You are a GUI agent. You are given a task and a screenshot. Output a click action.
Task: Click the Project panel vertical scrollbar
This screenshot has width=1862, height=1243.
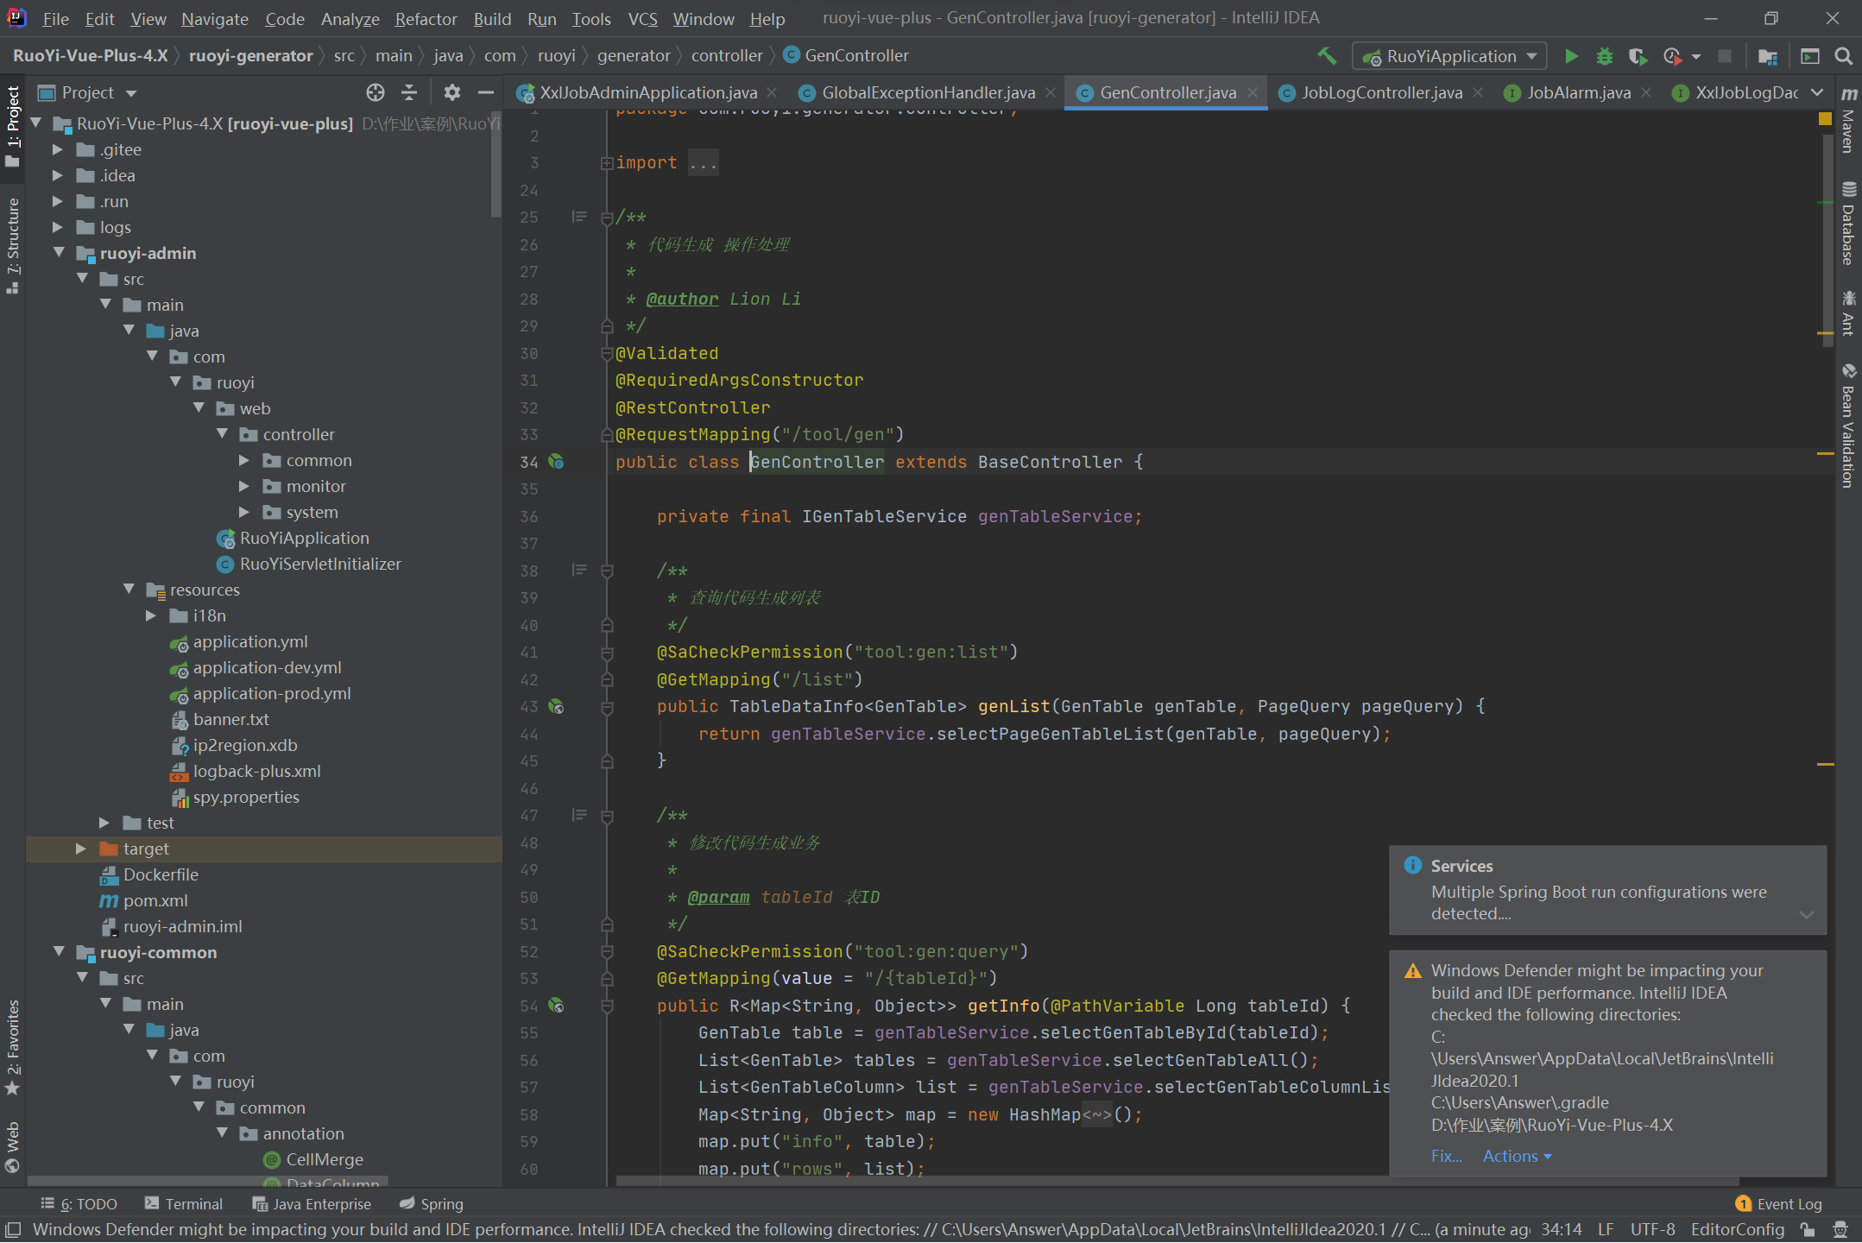(496, 164)
